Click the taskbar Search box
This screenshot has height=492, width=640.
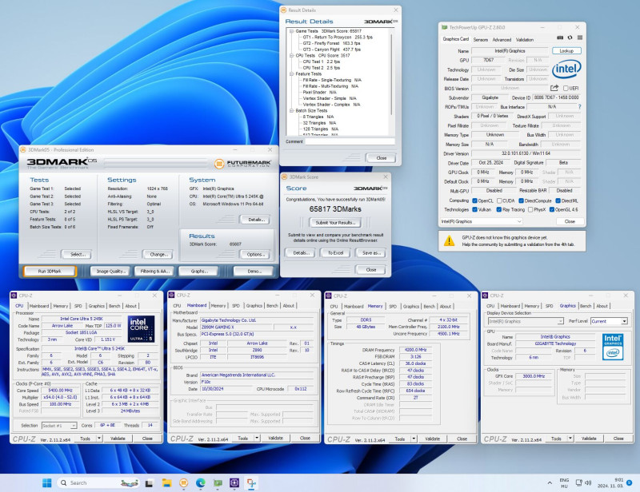pos(98,483)
